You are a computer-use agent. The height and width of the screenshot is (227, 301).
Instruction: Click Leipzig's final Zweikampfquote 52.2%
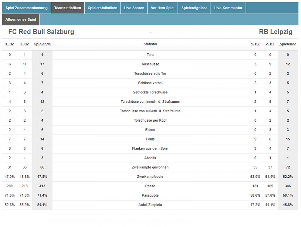[288, 177]
